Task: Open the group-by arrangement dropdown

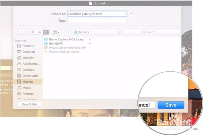Action: point(56,32)
